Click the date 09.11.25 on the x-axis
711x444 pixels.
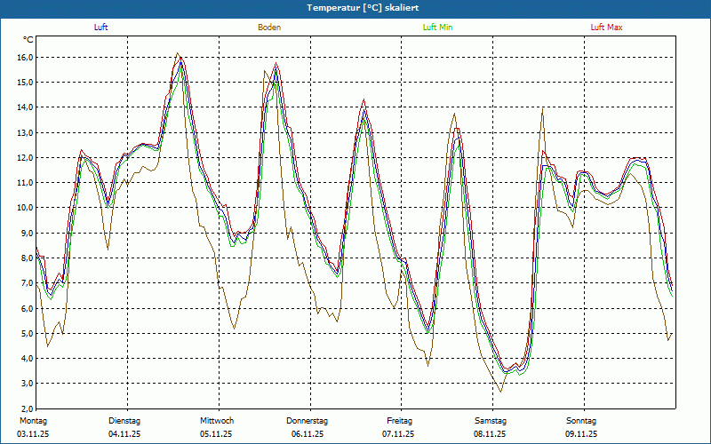point(581,434)
